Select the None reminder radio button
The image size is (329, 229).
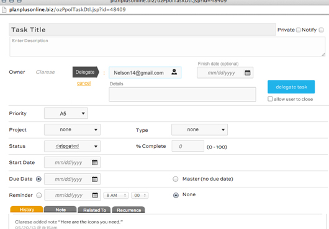(176, 195)
